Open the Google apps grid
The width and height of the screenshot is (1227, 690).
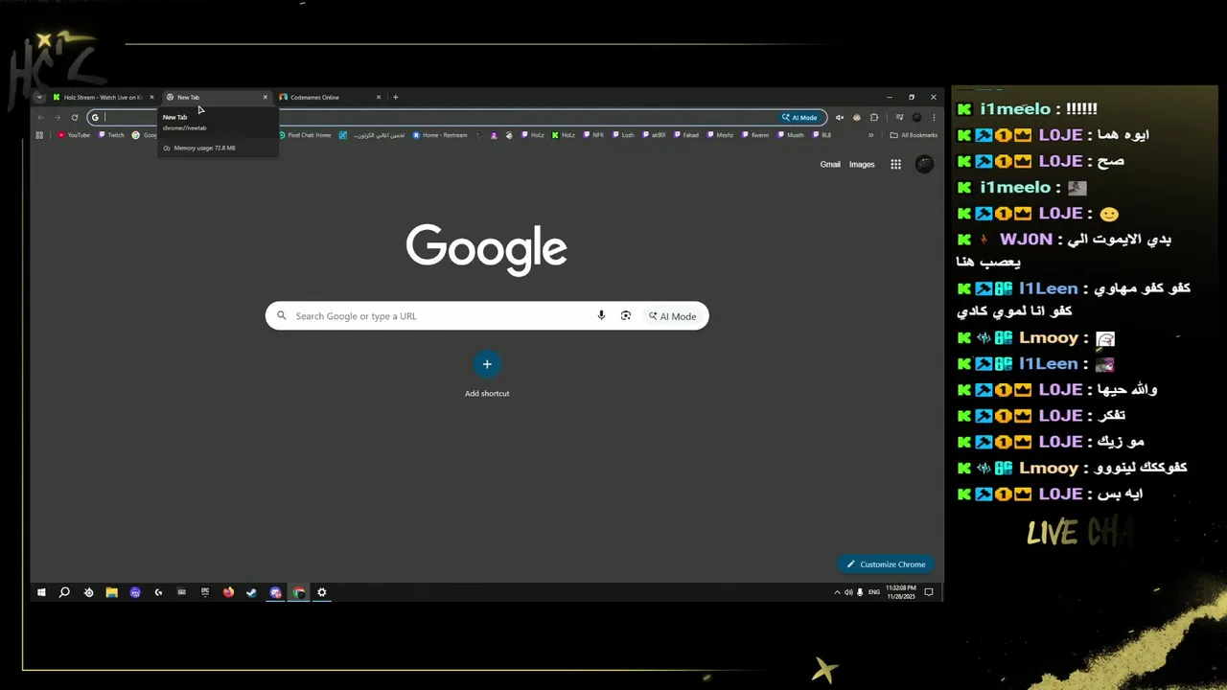pyautogui.click(x=895, y=165)
